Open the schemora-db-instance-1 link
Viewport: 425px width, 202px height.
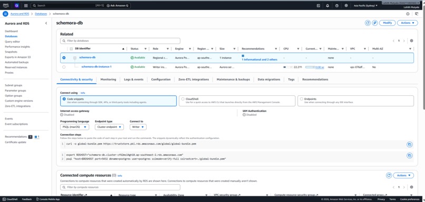(x=96, y=67)
